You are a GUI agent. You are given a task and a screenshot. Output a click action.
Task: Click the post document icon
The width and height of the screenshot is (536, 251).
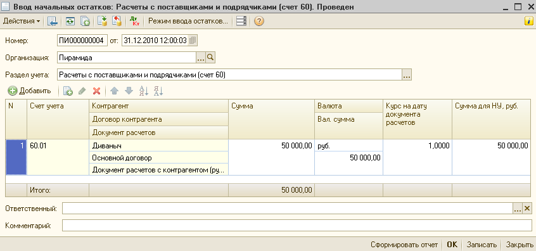click(102, 21)
